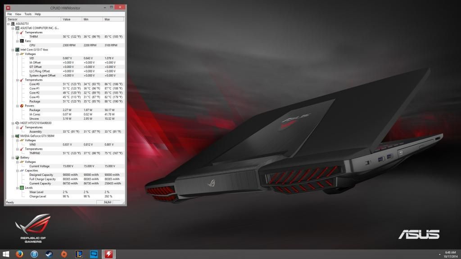Click the Intel Core processor chip icon
The height and width of the screenshot is (259, 461).
tap(18, 49)
